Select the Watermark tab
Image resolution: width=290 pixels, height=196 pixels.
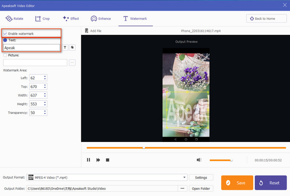pos(135,19)
